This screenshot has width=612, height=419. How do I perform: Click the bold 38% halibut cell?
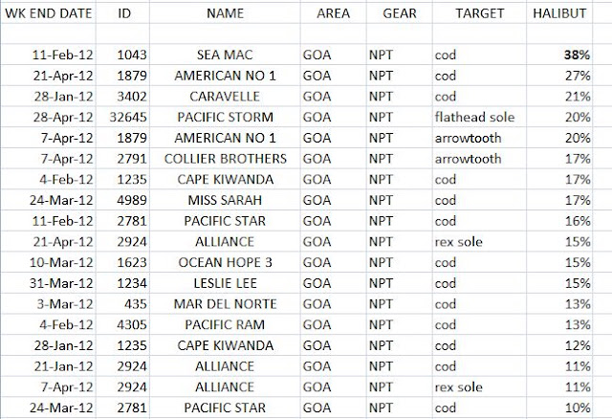coord(559,55)
